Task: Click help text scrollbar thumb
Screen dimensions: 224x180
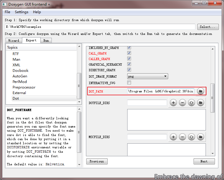Action: tap(79, 132)
